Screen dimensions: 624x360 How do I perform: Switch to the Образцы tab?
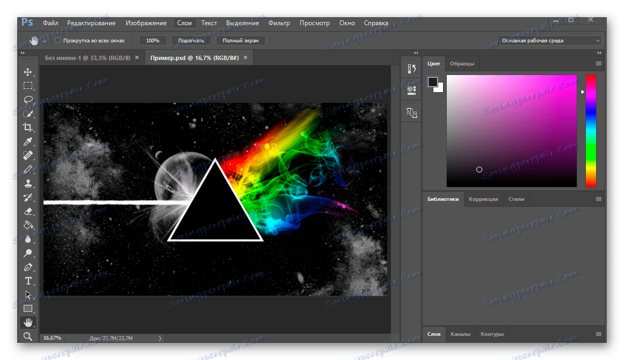(x=462, y=64)
